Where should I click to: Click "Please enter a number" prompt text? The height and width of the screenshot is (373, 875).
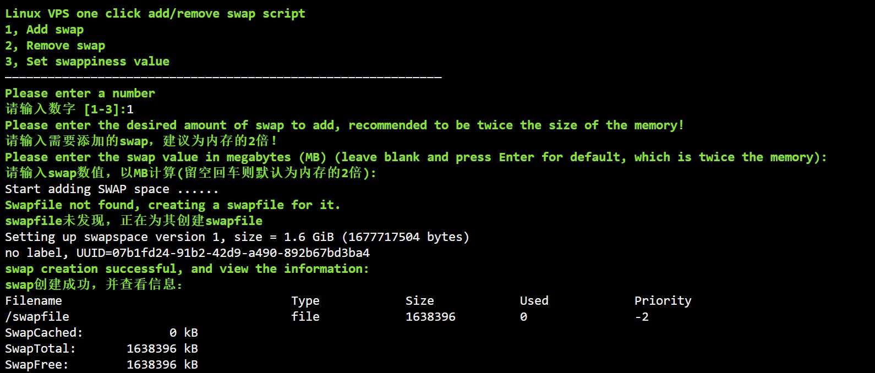point(80,94)
